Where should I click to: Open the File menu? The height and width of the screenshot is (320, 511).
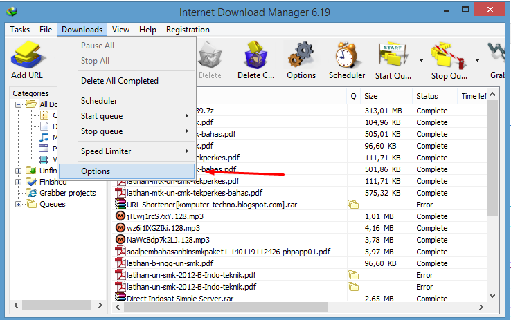(x=46, y=30)
